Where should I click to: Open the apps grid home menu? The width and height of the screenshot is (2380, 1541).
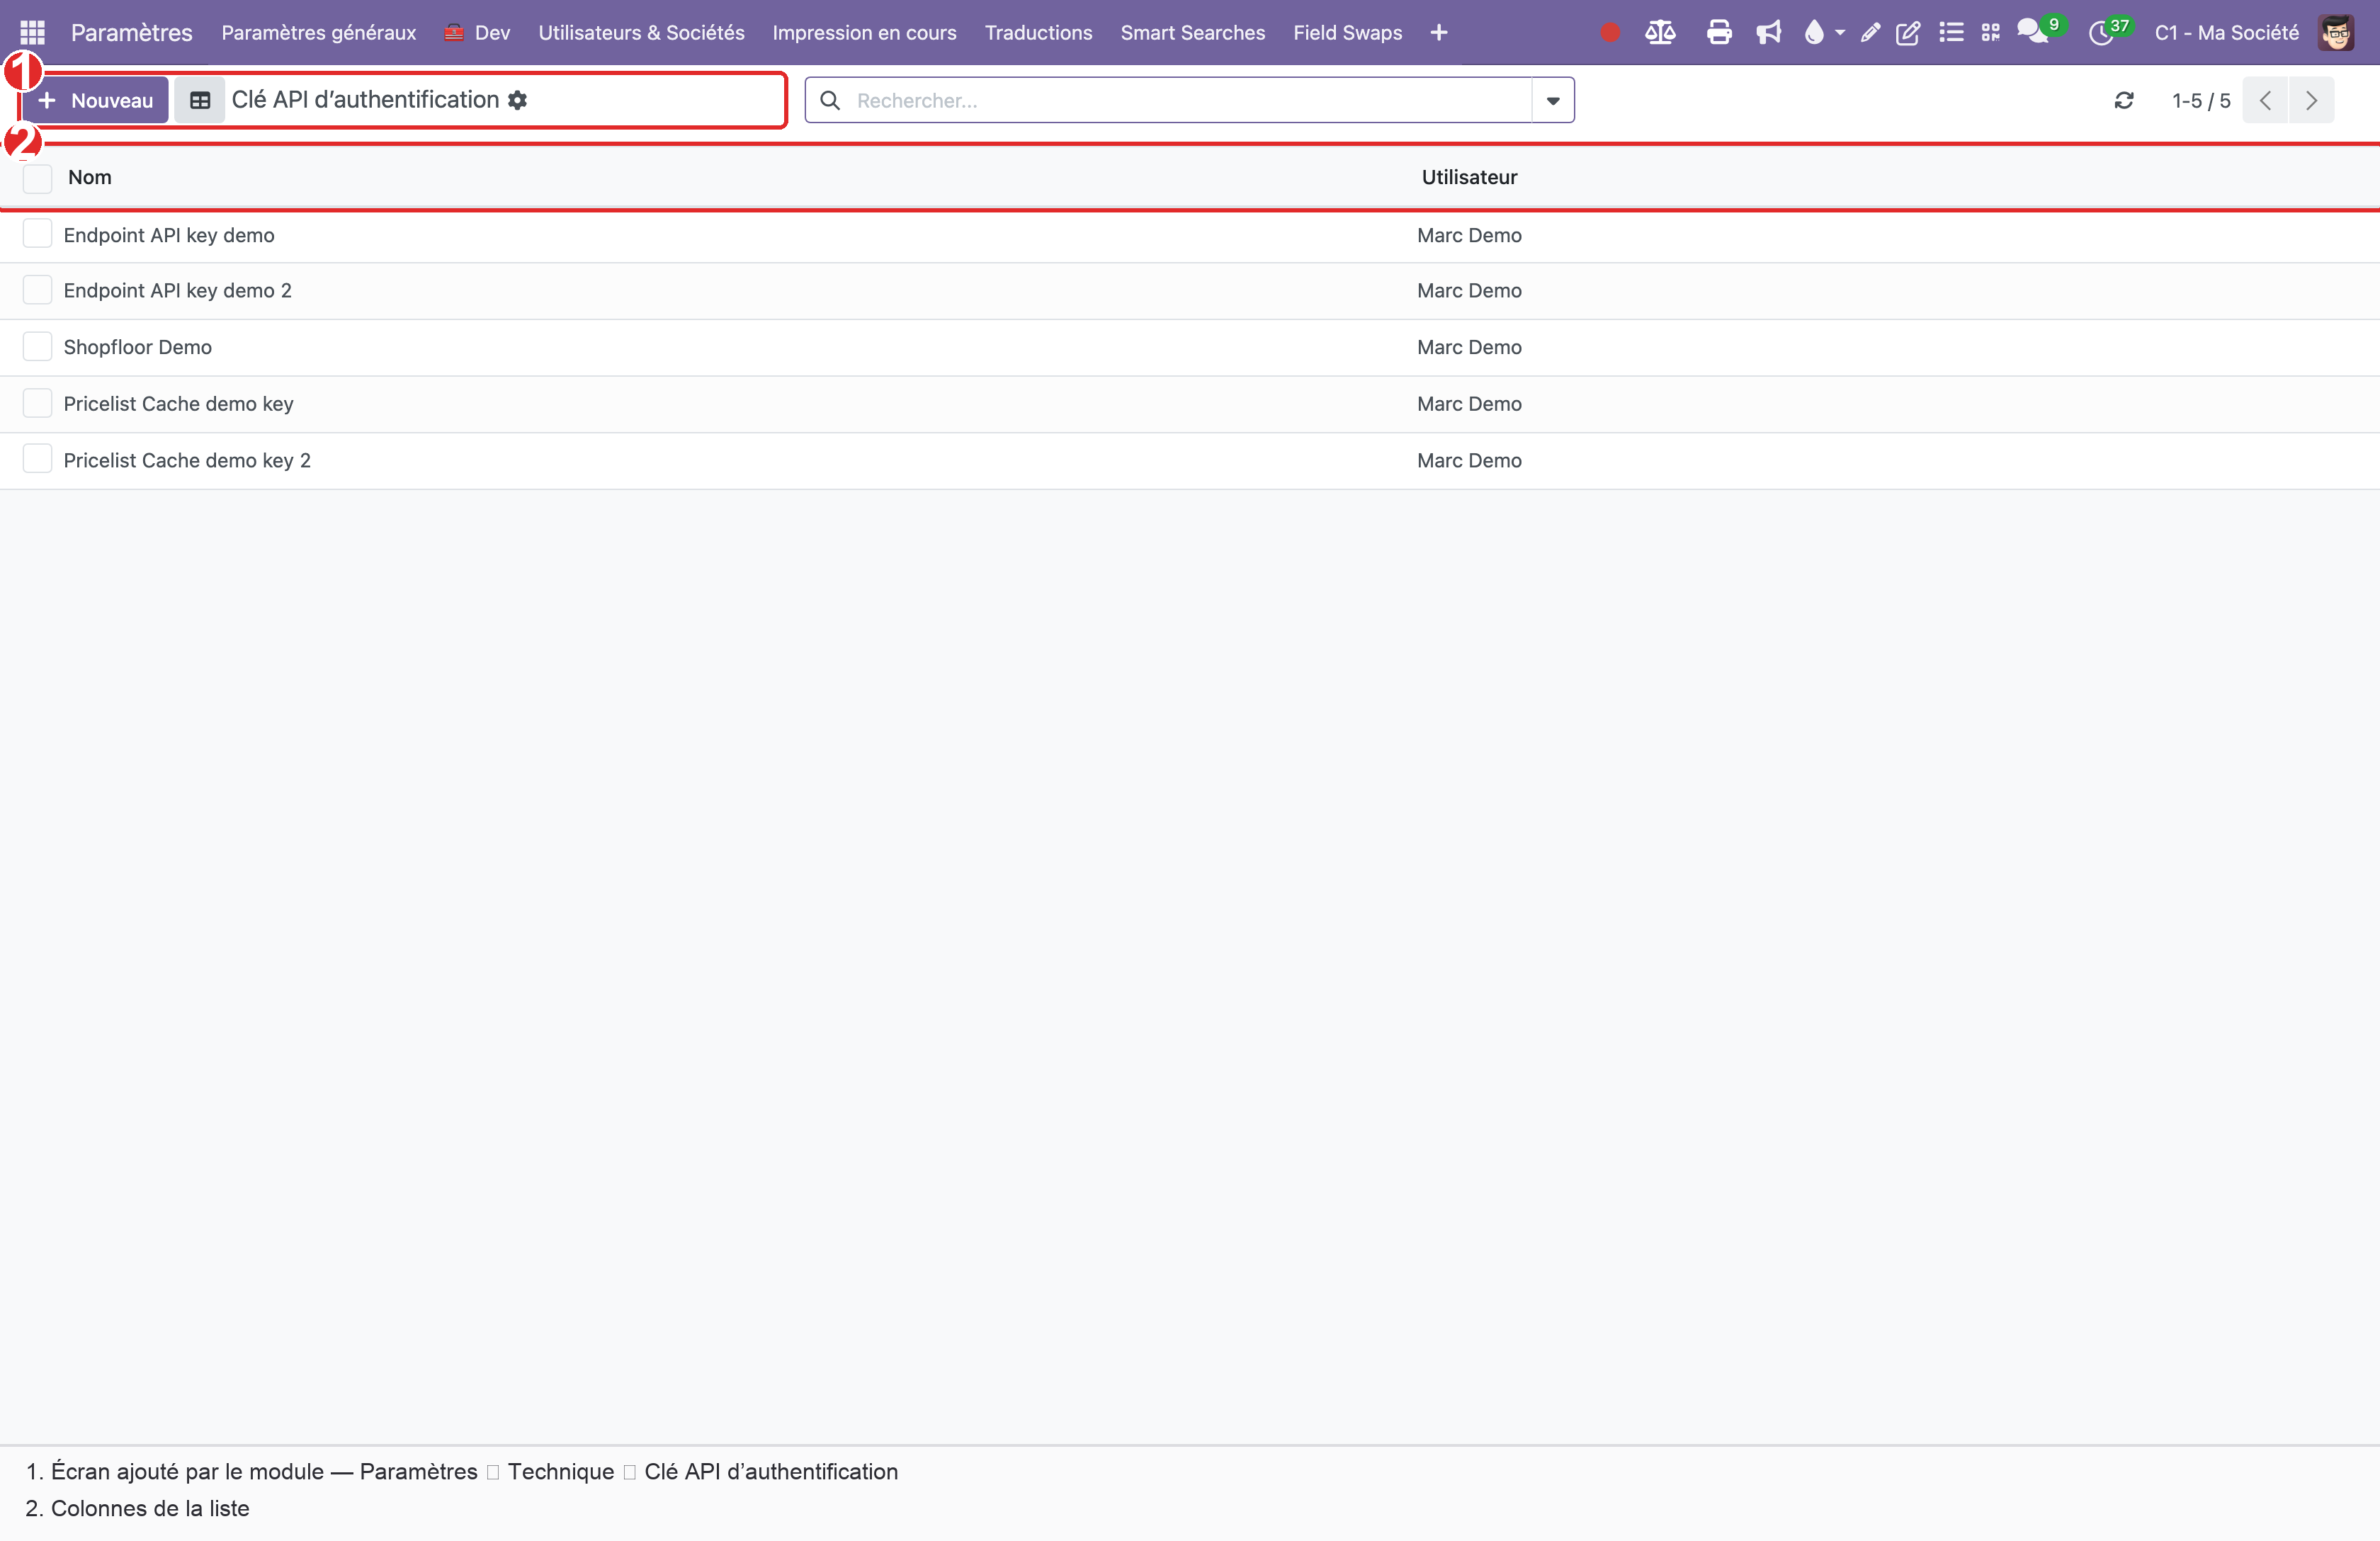[32, 32]
